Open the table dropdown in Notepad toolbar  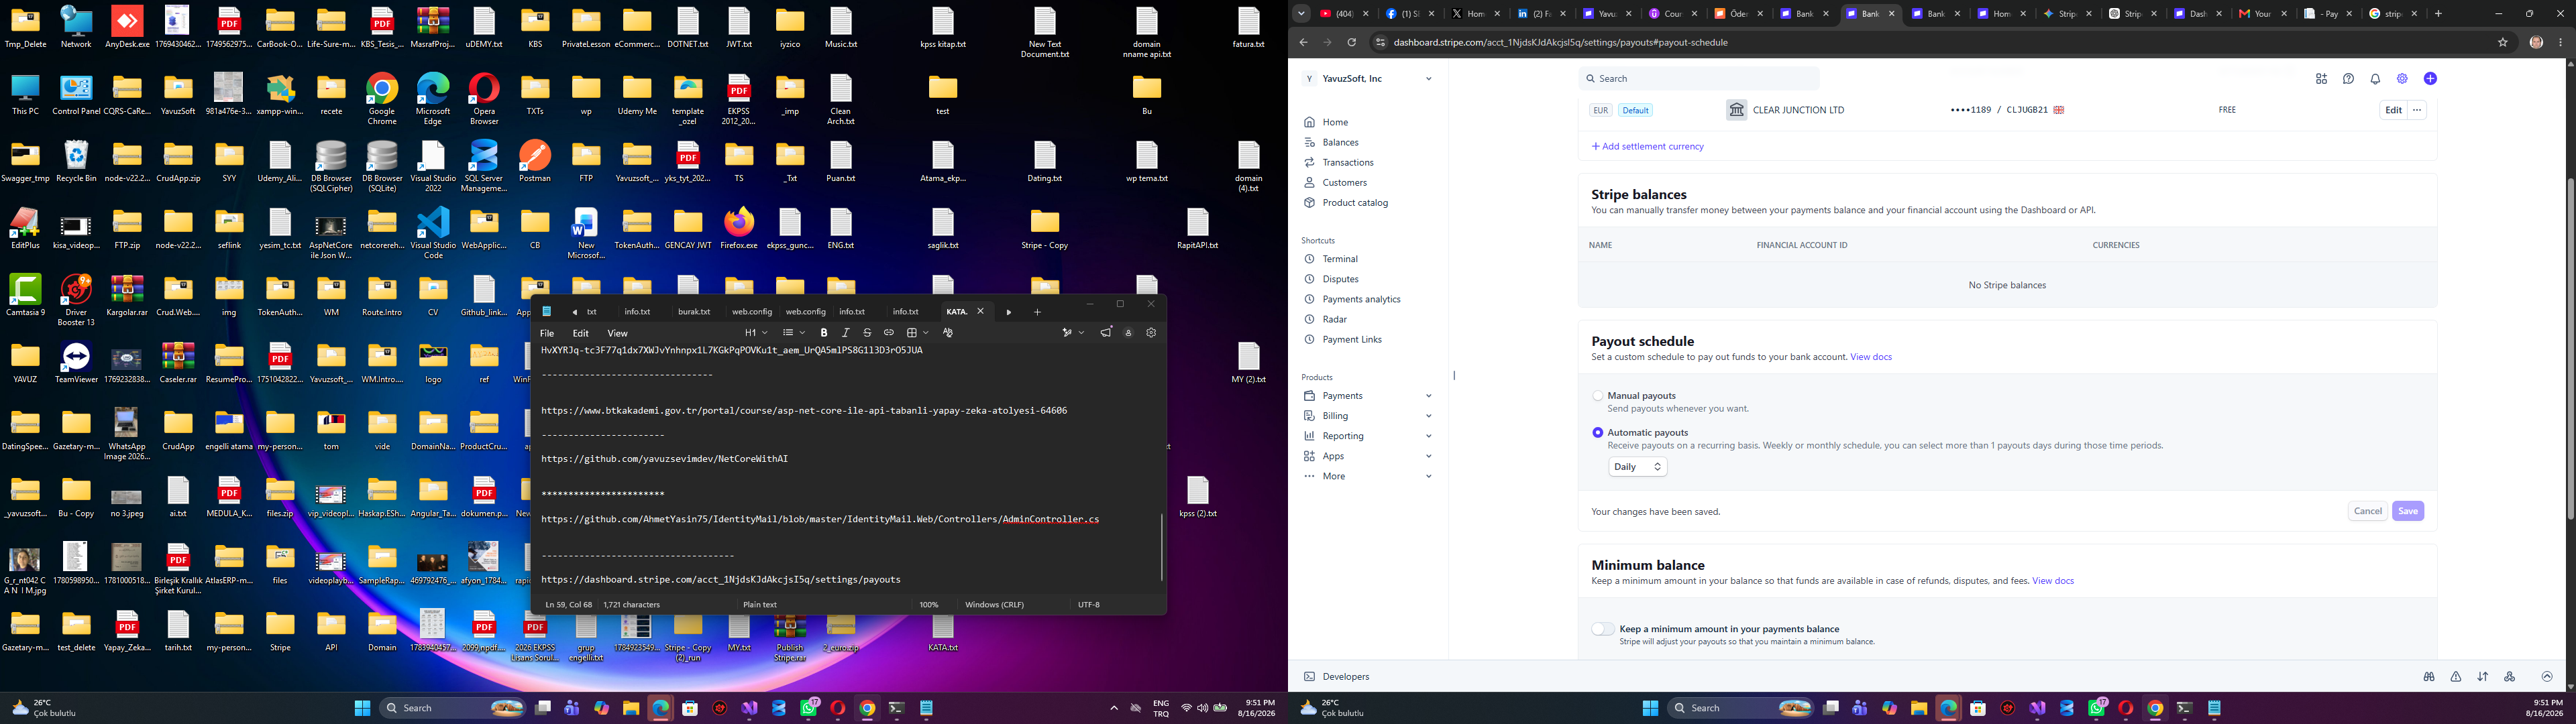click(917, 333)
